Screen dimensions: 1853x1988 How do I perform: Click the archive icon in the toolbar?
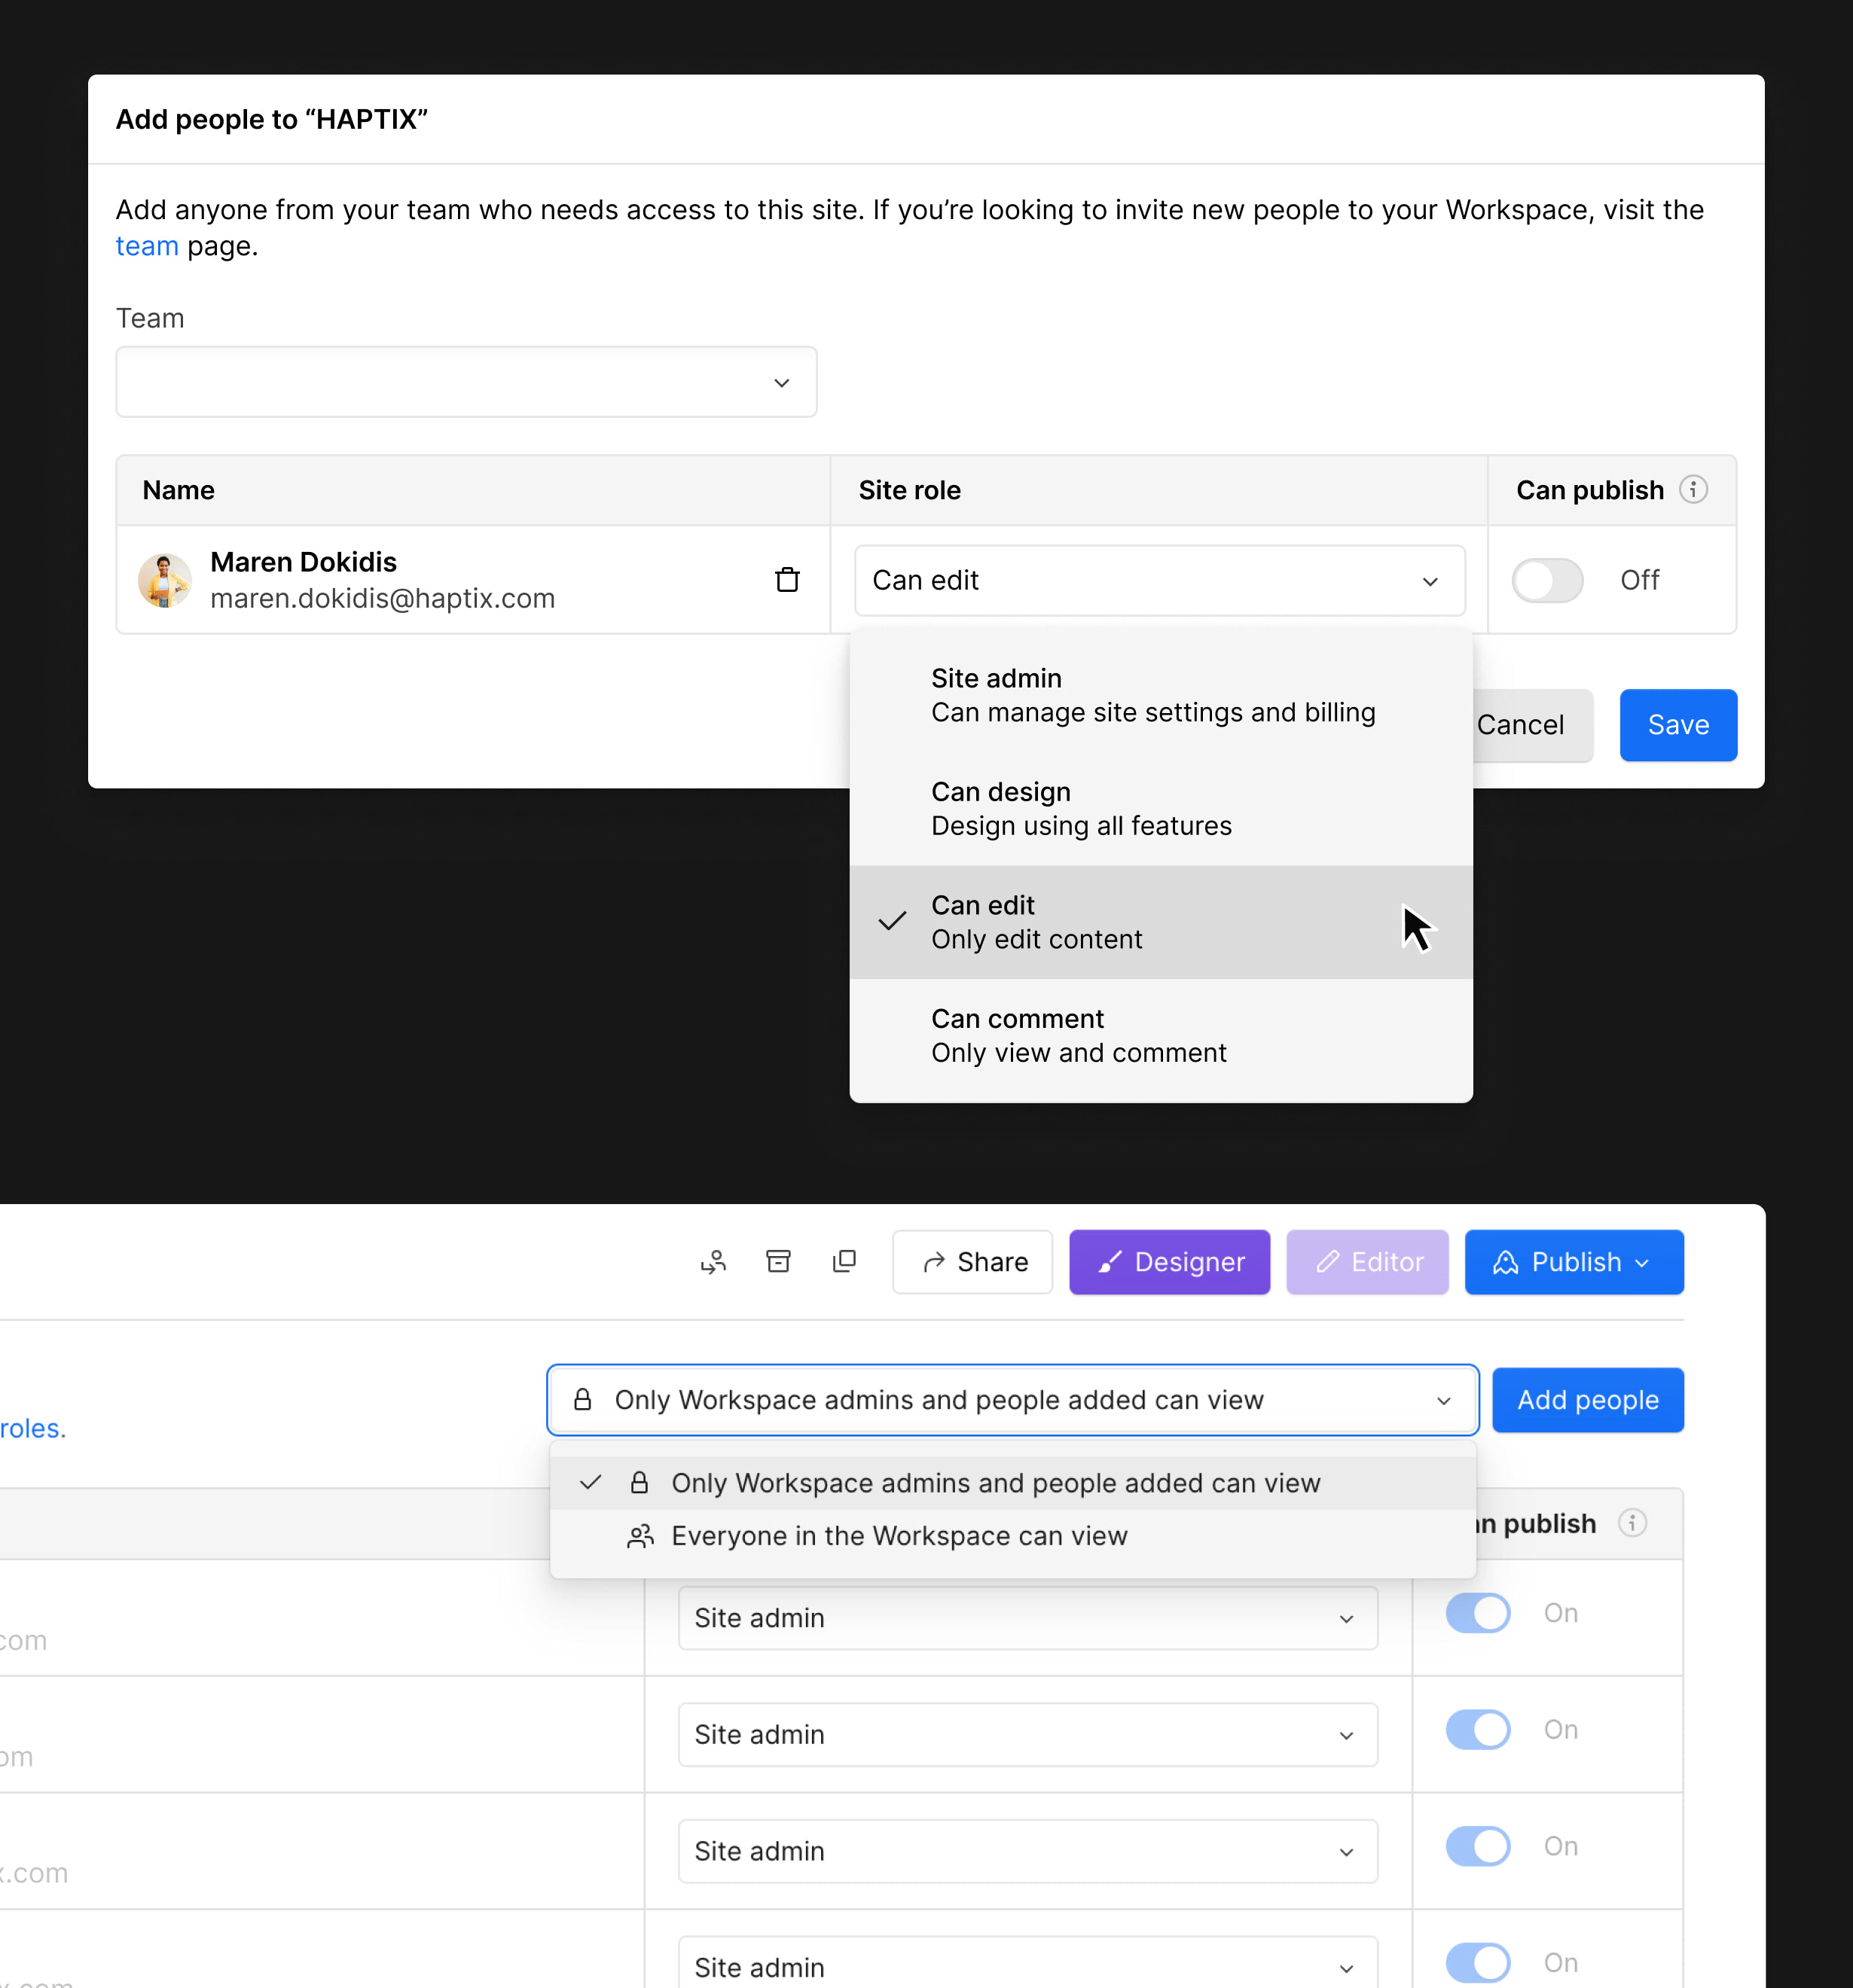point(778,1262)
